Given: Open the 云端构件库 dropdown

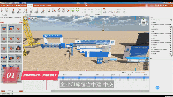Looking at the screenshot, I should pos(25,11).
